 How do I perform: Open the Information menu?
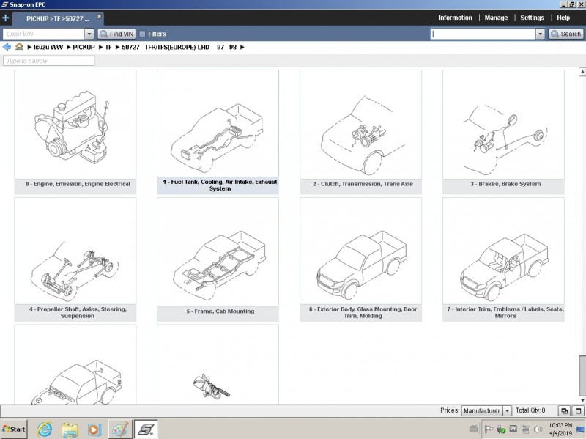click(x=455, y=18)
